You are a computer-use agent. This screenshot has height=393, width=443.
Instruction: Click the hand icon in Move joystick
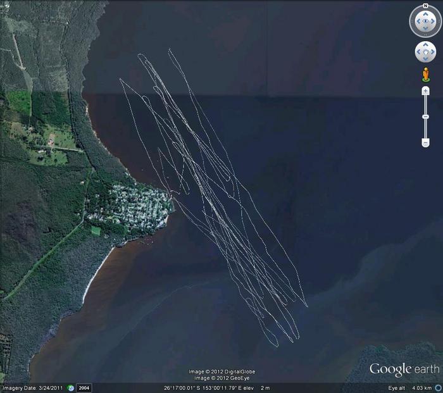pos(425,52)
